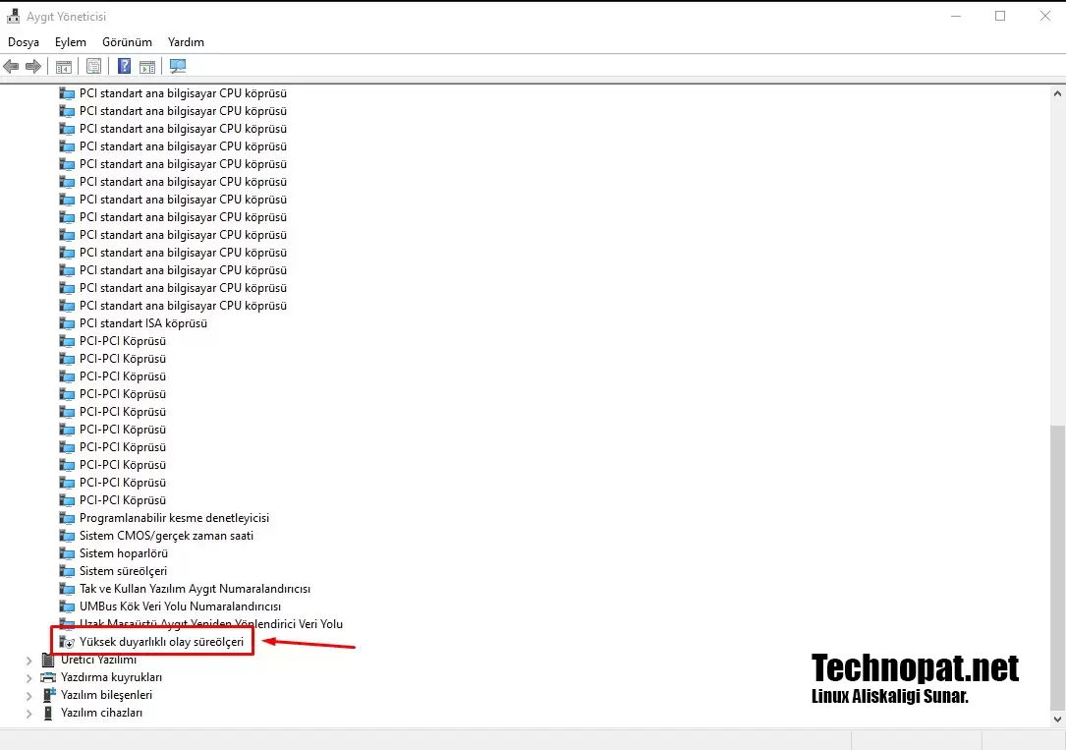
Task: Click the vertical scrollbar down arrow
Action: coord(1057,719)
